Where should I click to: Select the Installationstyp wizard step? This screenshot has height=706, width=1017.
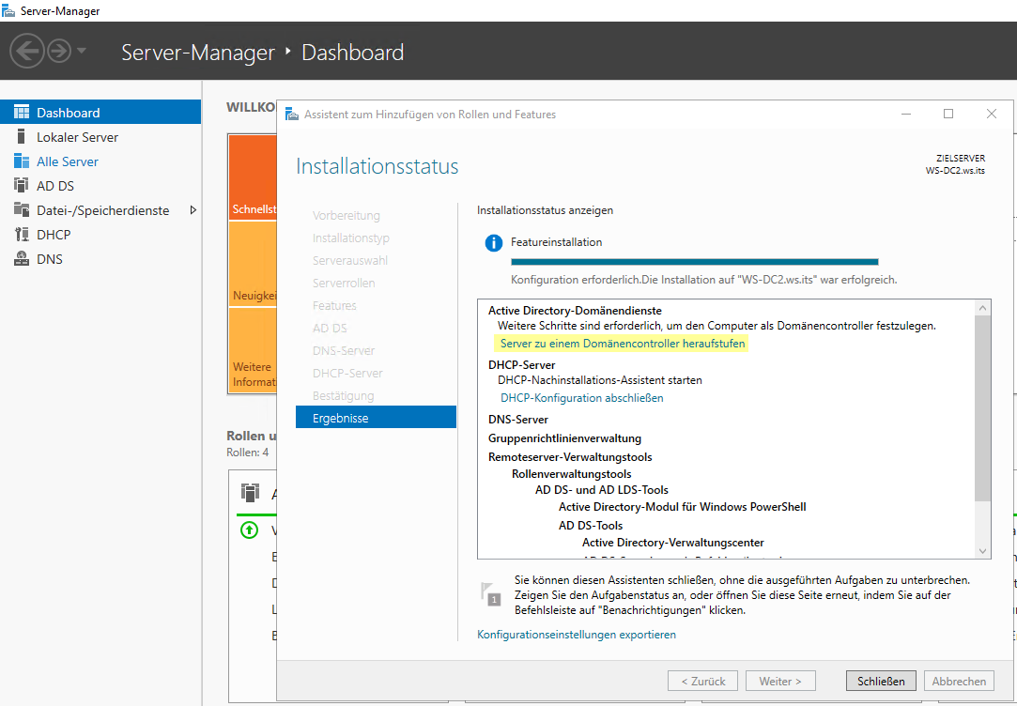[351, 238]
